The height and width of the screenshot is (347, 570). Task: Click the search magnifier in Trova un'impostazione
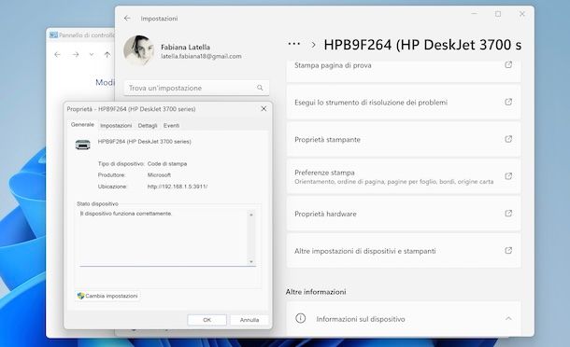coord(260,88)
